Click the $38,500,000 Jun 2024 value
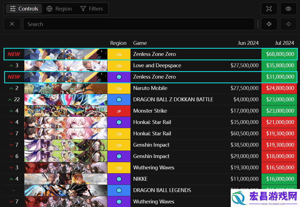Viewport: 300px width, 207px height. [x=244, y=145]
